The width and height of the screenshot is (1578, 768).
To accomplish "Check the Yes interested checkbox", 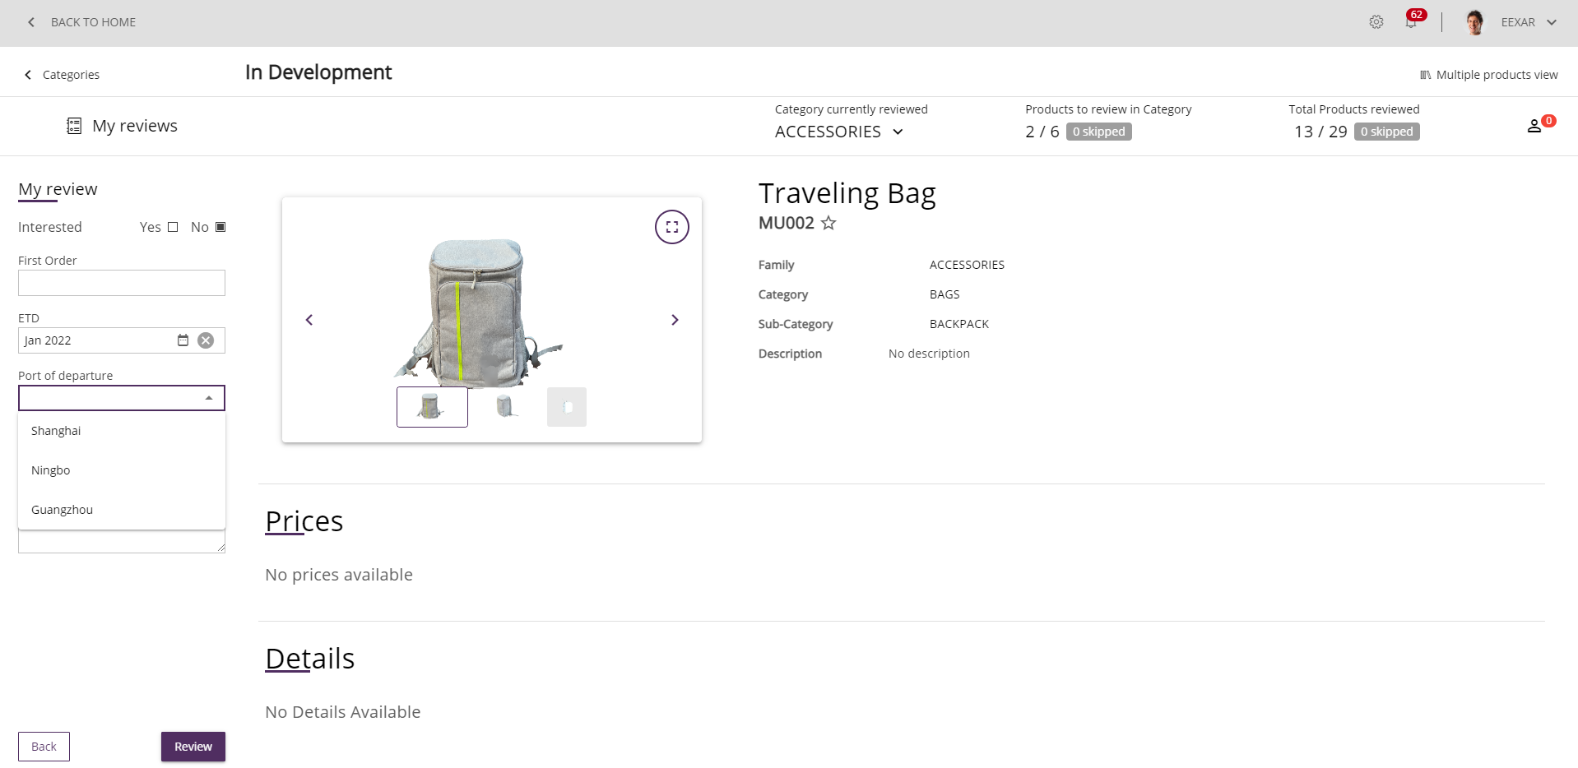I will coord(173,227).
